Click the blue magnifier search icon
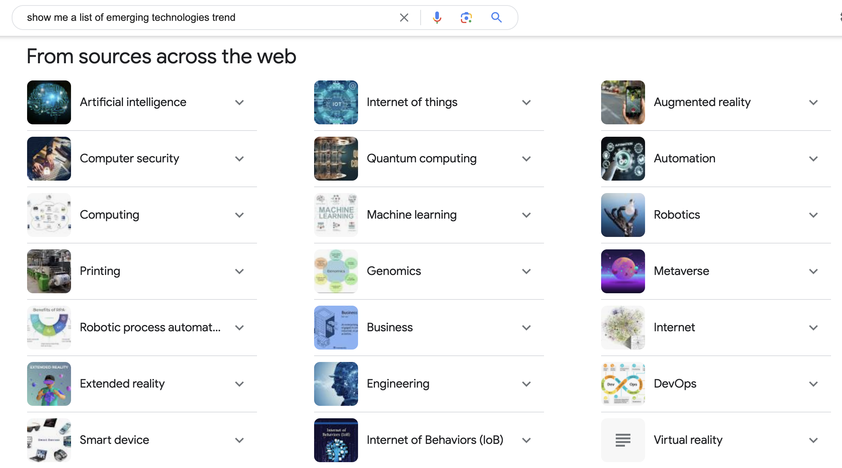842x468 pixels. tap(496, 17)
